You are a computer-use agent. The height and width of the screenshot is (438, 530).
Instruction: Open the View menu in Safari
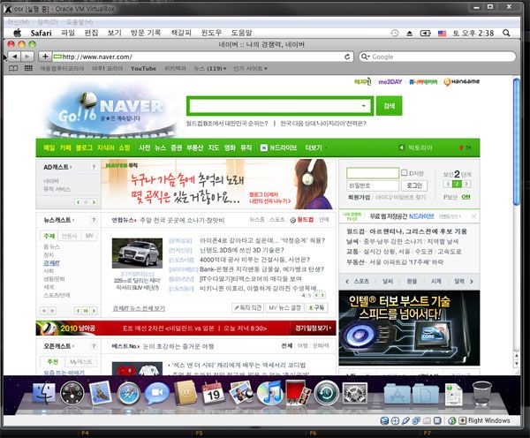point(114,33)
